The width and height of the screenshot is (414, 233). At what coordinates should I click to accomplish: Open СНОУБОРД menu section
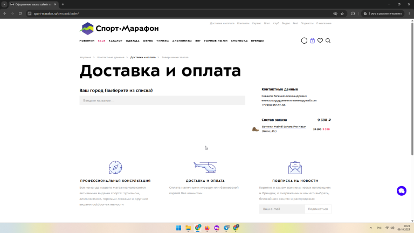[239, 40]
